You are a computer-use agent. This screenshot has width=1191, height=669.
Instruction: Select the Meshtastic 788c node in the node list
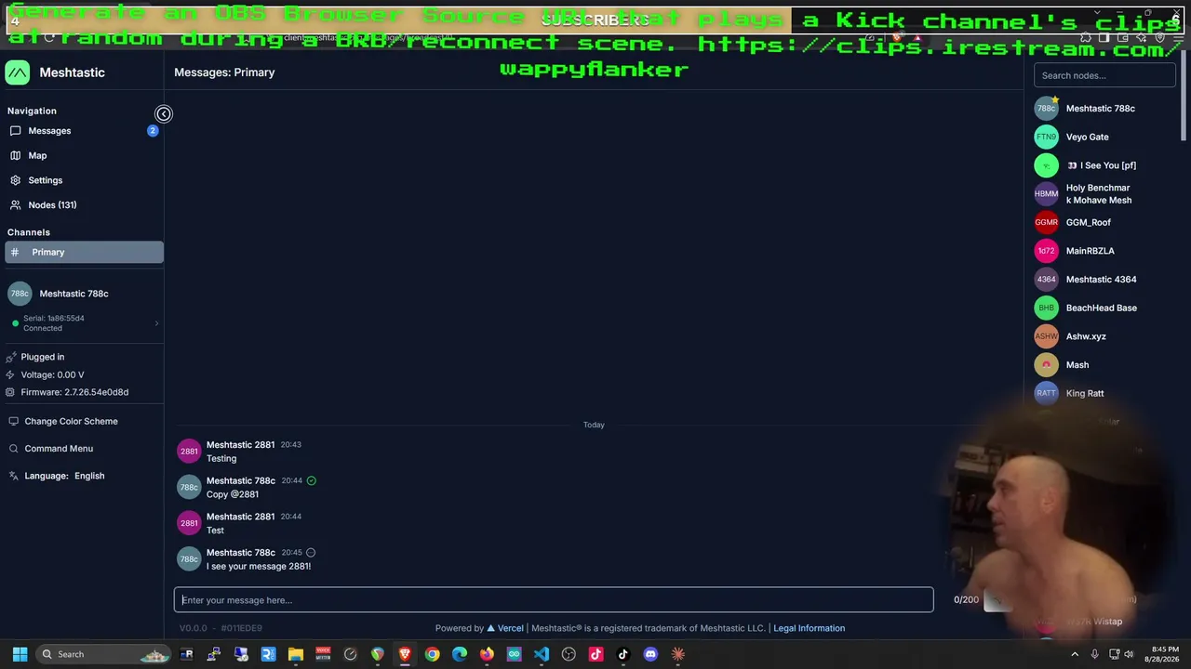(1100, 109)
